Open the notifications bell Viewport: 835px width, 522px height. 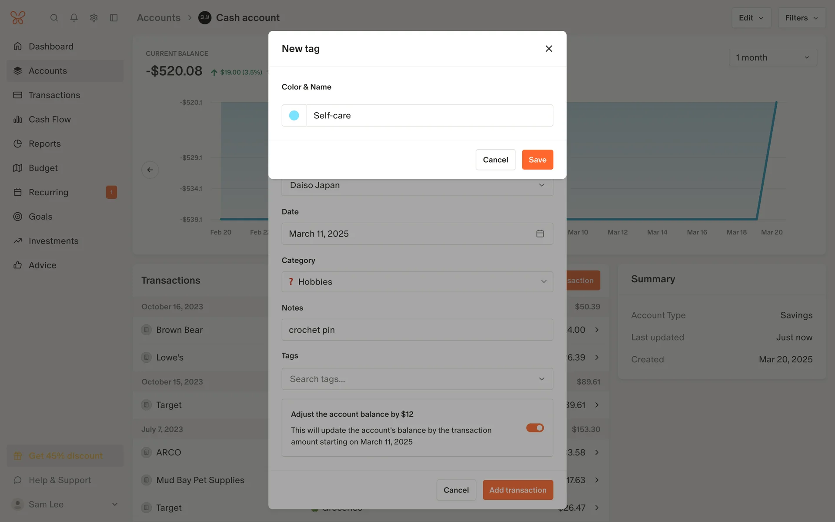74,18
